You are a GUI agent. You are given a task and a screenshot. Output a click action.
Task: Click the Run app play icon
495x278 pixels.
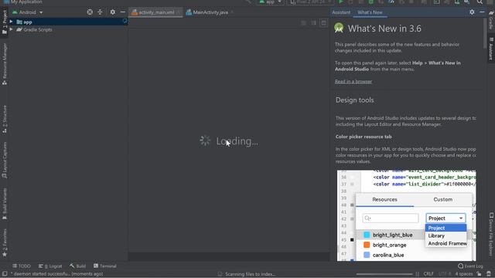tap(340, 2)
